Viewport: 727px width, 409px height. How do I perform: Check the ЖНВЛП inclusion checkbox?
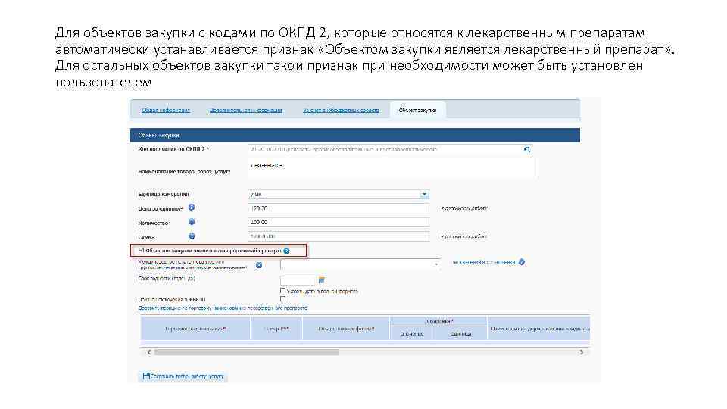(x=282, y=299)
